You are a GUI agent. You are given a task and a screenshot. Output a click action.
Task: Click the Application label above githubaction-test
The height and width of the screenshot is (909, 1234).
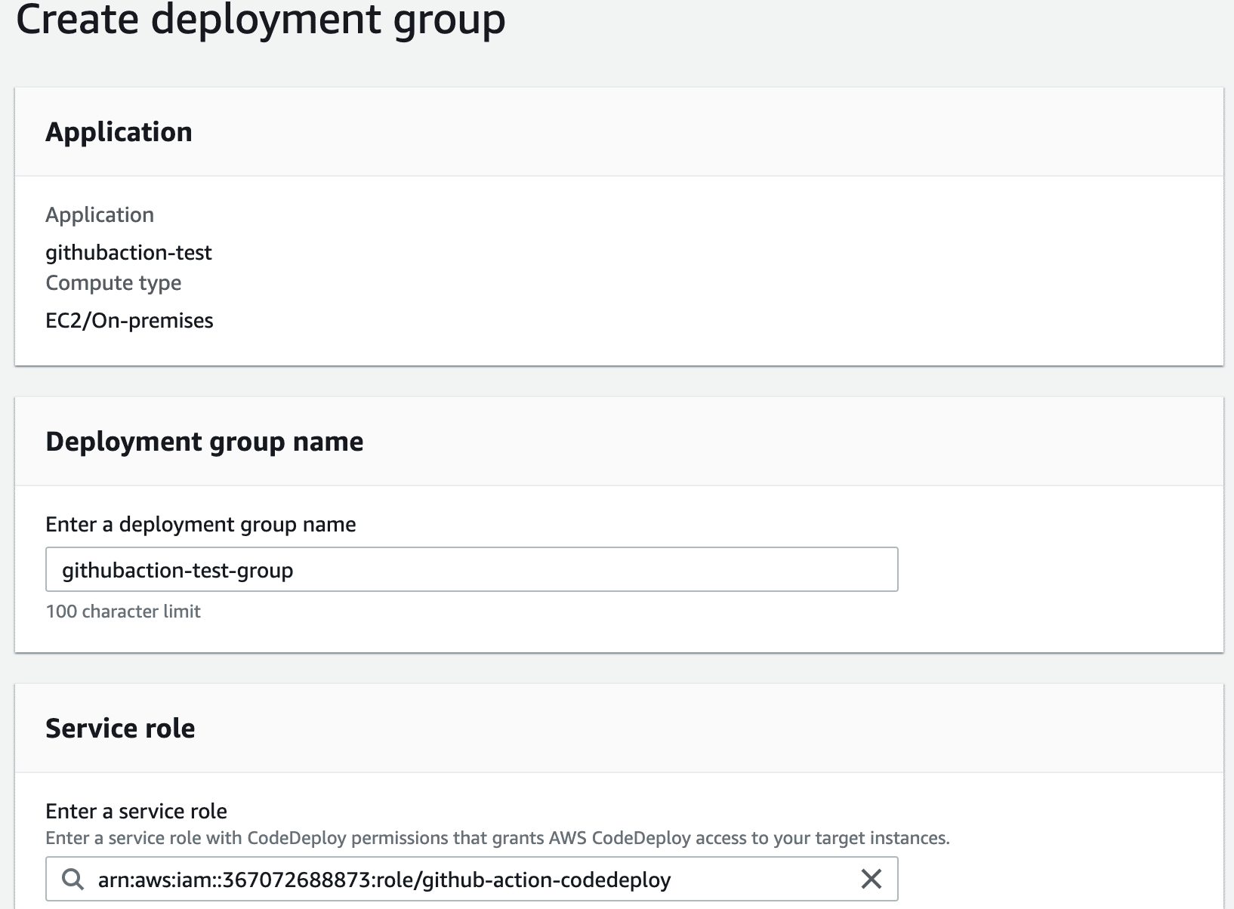(100, 214)
